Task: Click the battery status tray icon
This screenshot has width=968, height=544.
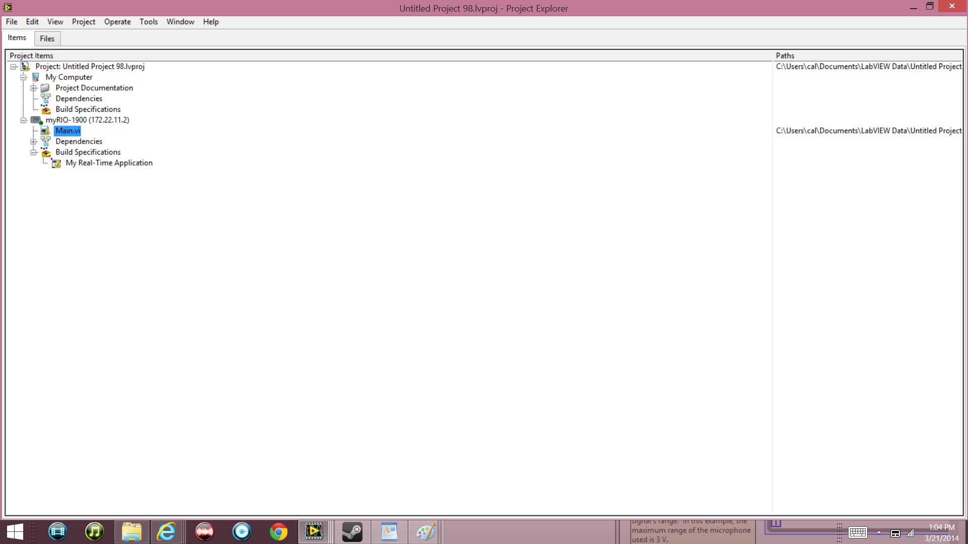Action: pyautogui.click(x=895, y=533)
